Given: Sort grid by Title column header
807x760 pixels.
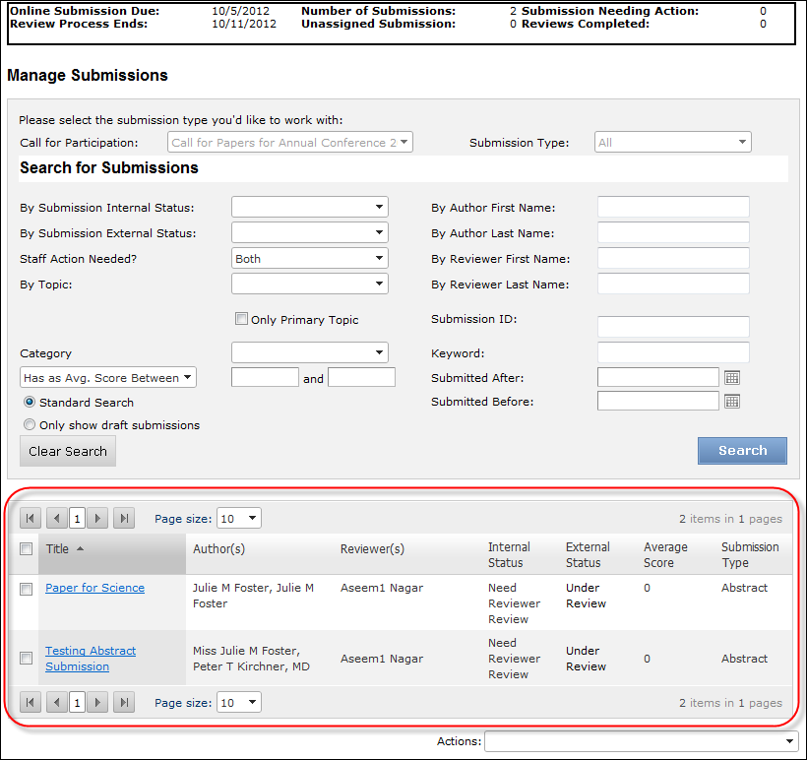Looking at the screenshot, I should [58, 549].
